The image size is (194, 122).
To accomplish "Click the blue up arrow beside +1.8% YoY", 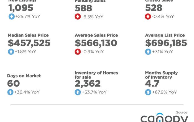I will tap(11, 52).
